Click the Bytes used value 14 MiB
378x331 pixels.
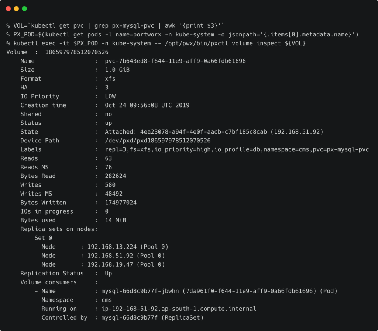[115, 220]
